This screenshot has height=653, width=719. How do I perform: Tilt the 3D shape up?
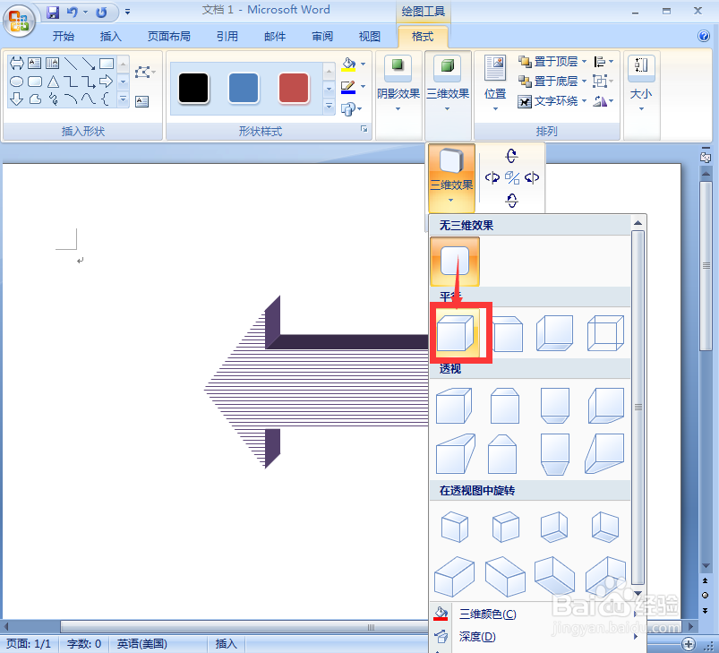click(512, 156)
